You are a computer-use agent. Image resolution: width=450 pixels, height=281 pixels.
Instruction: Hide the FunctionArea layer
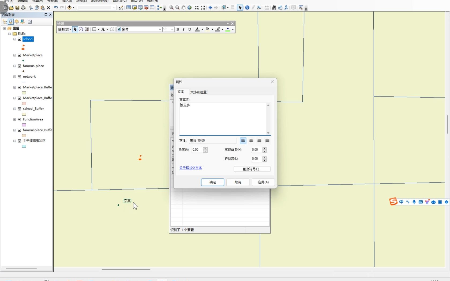20,119
